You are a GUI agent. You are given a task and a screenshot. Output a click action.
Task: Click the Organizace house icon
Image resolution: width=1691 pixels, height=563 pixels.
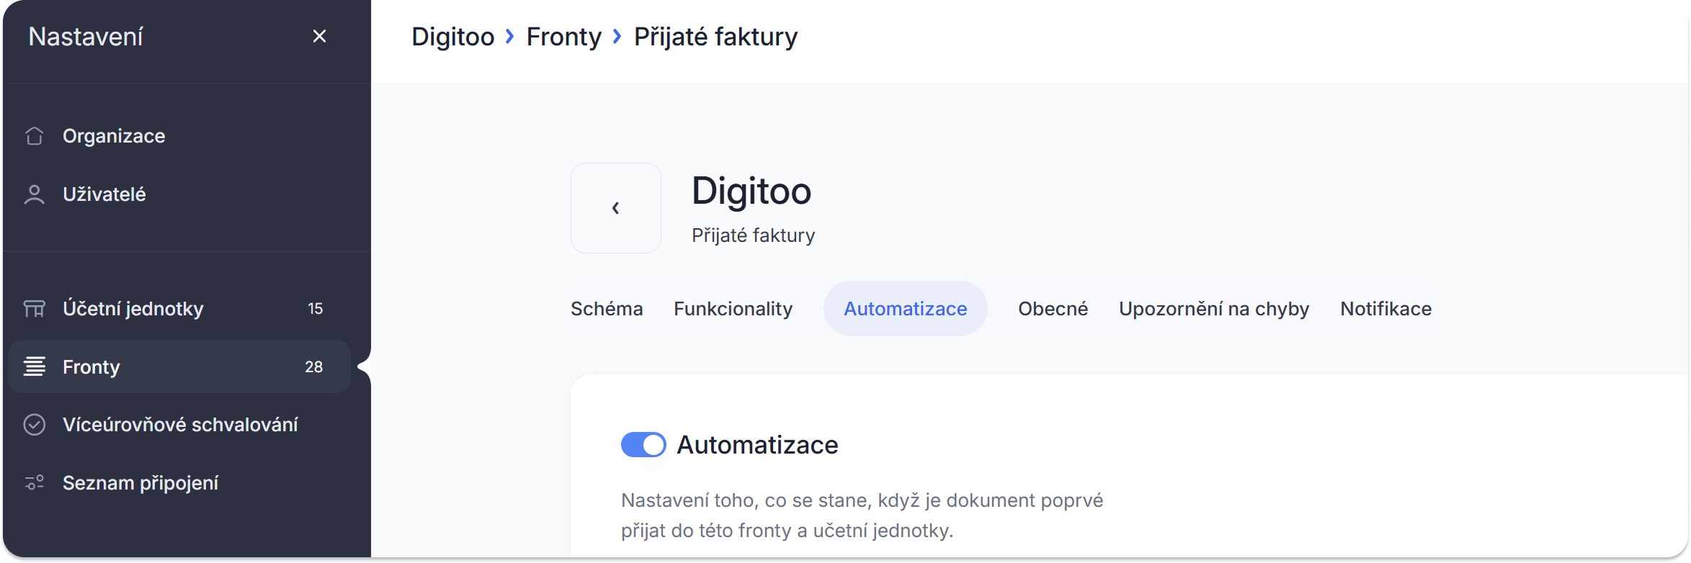(x=34, y=136)
